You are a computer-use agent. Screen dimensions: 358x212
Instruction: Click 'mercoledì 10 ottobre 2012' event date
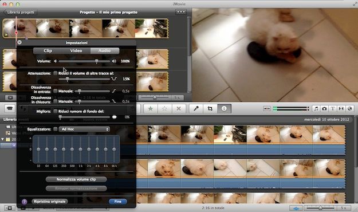326,120
